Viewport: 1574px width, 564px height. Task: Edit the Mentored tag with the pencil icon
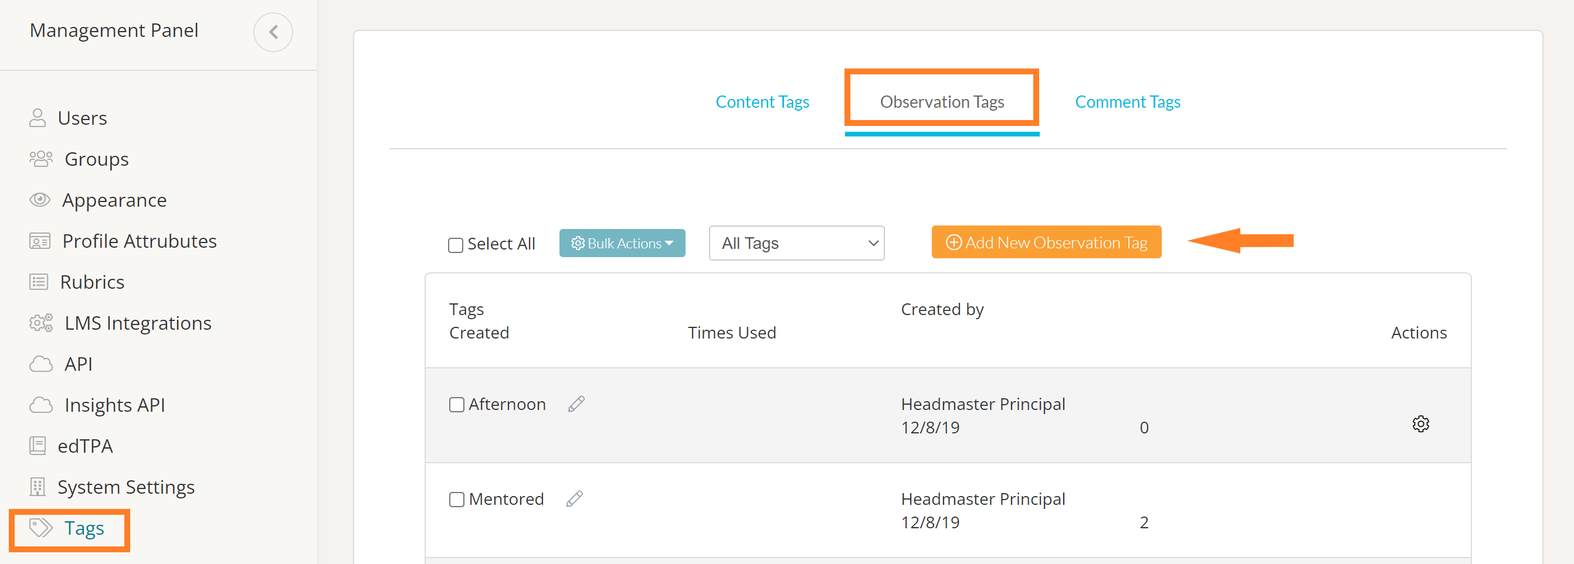[574, 498]
